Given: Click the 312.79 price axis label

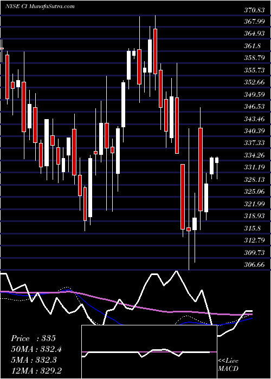Looking at the screenshot, I should click(254, 240).
